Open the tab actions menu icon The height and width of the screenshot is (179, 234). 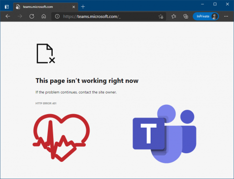point(7,7)
